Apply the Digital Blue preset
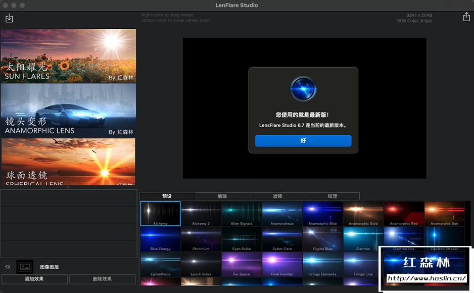 tap(322, 239)
